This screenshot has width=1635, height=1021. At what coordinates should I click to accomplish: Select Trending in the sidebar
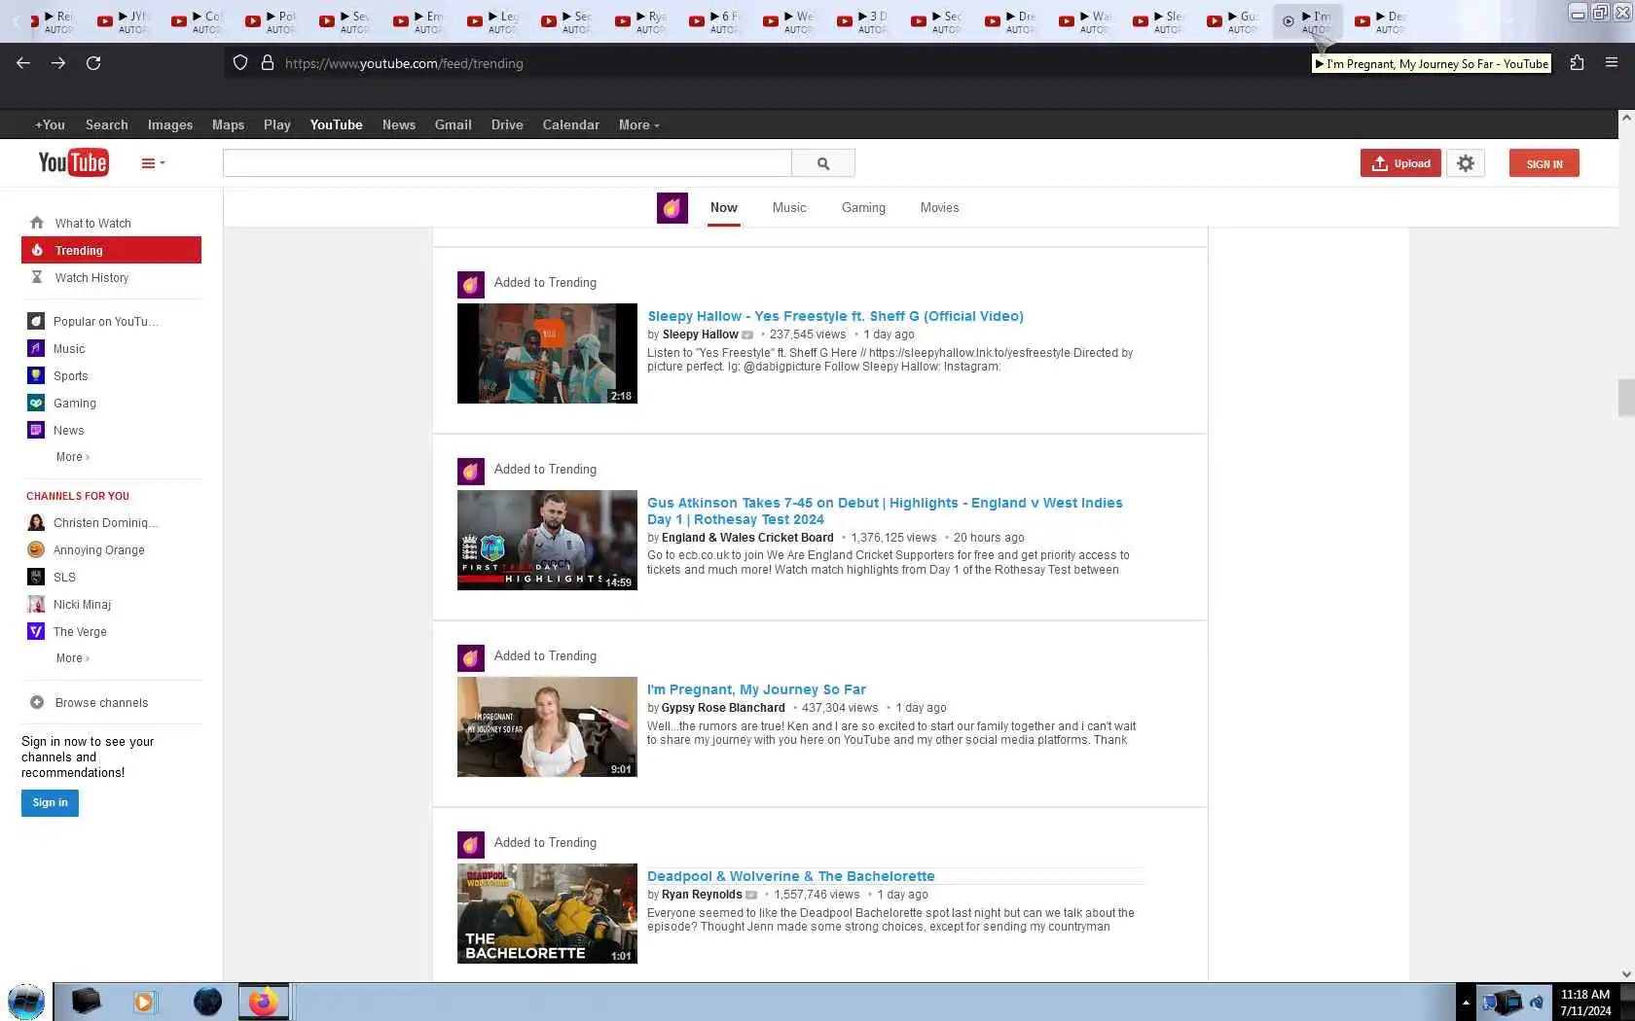[111, 250]
